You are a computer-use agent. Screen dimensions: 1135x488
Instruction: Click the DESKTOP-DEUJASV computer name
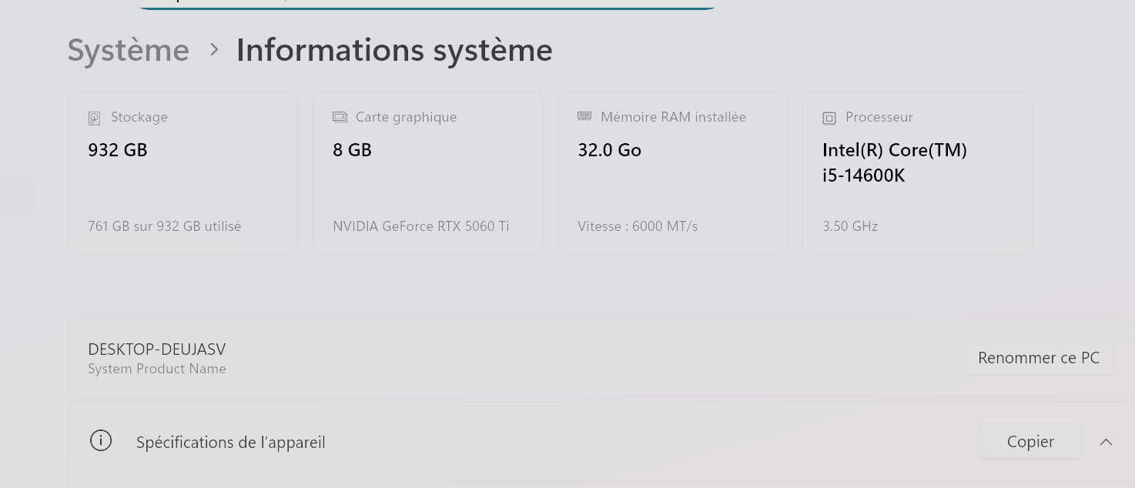156,349
